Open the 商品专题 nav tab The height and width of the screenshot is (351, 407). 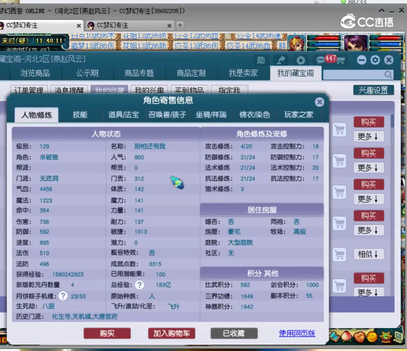click(x=139, y=73)
